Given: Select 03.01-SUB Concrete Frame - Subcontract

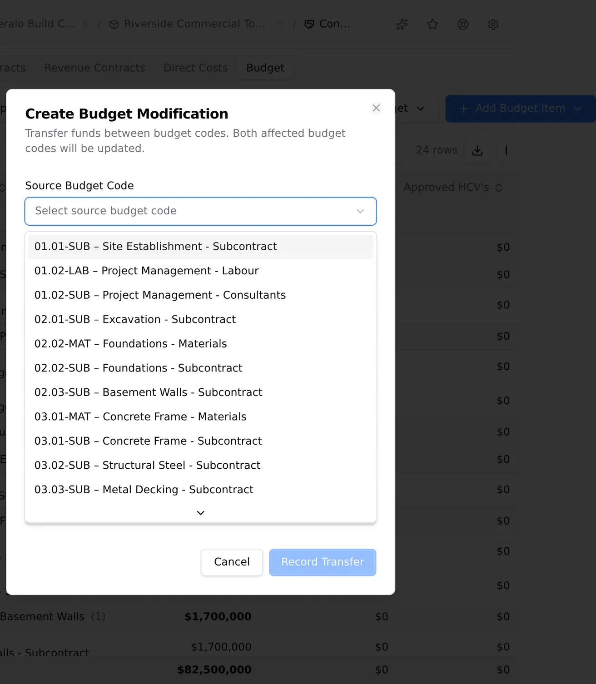Looking at the screenshot, I should [x=200, y=441].
